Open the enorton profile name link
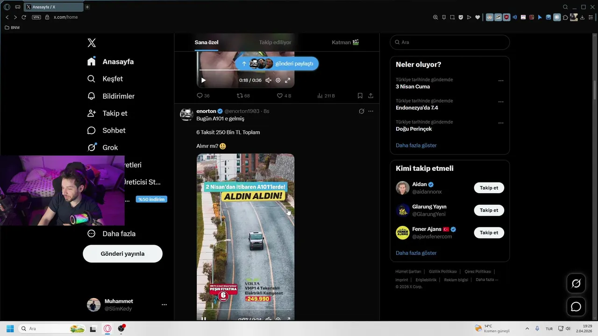Screen dimensions: 598x336 point(206,111)
